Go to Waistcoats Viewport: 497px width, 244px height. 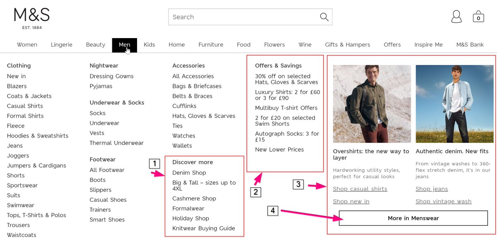[x=22, y=235]
